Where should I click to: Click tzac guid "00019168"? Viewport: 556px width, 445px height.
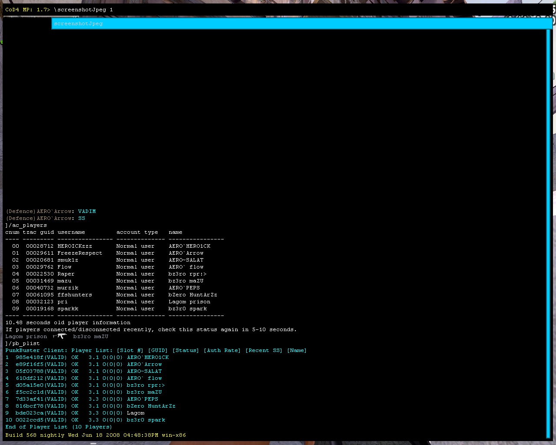tap(40, 309)
